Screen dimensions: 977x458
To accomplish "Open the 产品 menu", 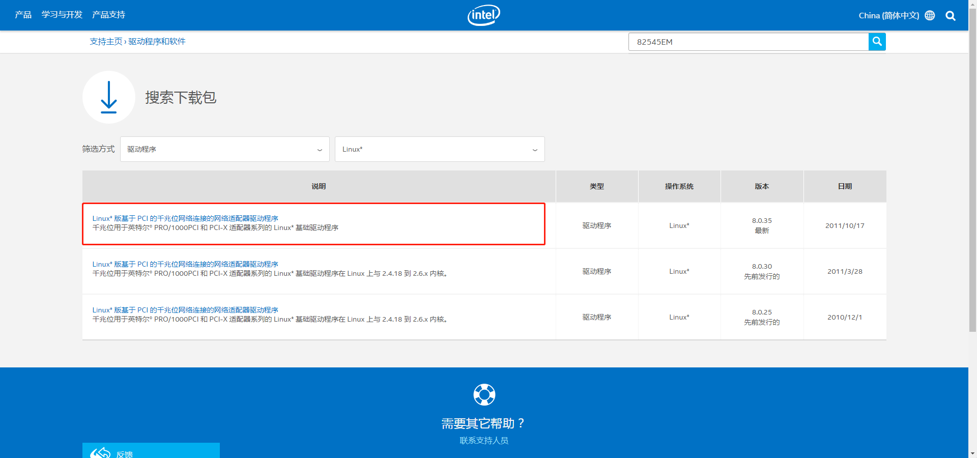I will pos(23,15).
